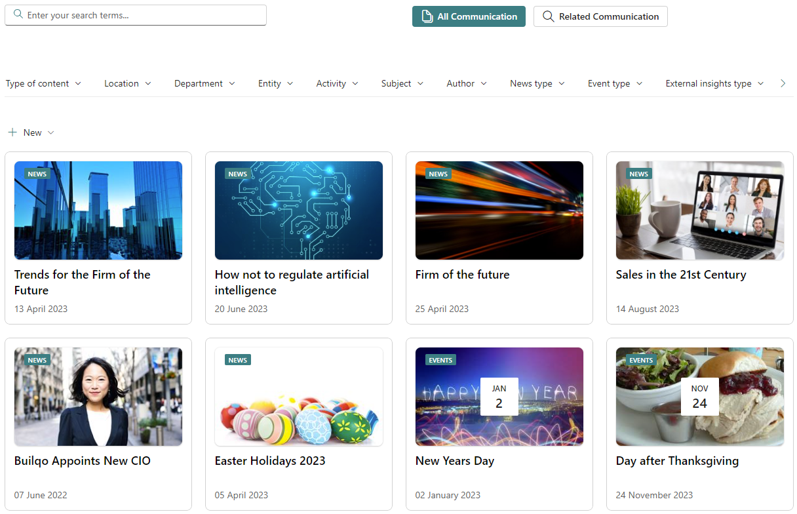The height and width of the screenshot is (514, 797).
Task: Click the NOV 24 date tile on the Thanksgiving card
Action: (700, 397)
